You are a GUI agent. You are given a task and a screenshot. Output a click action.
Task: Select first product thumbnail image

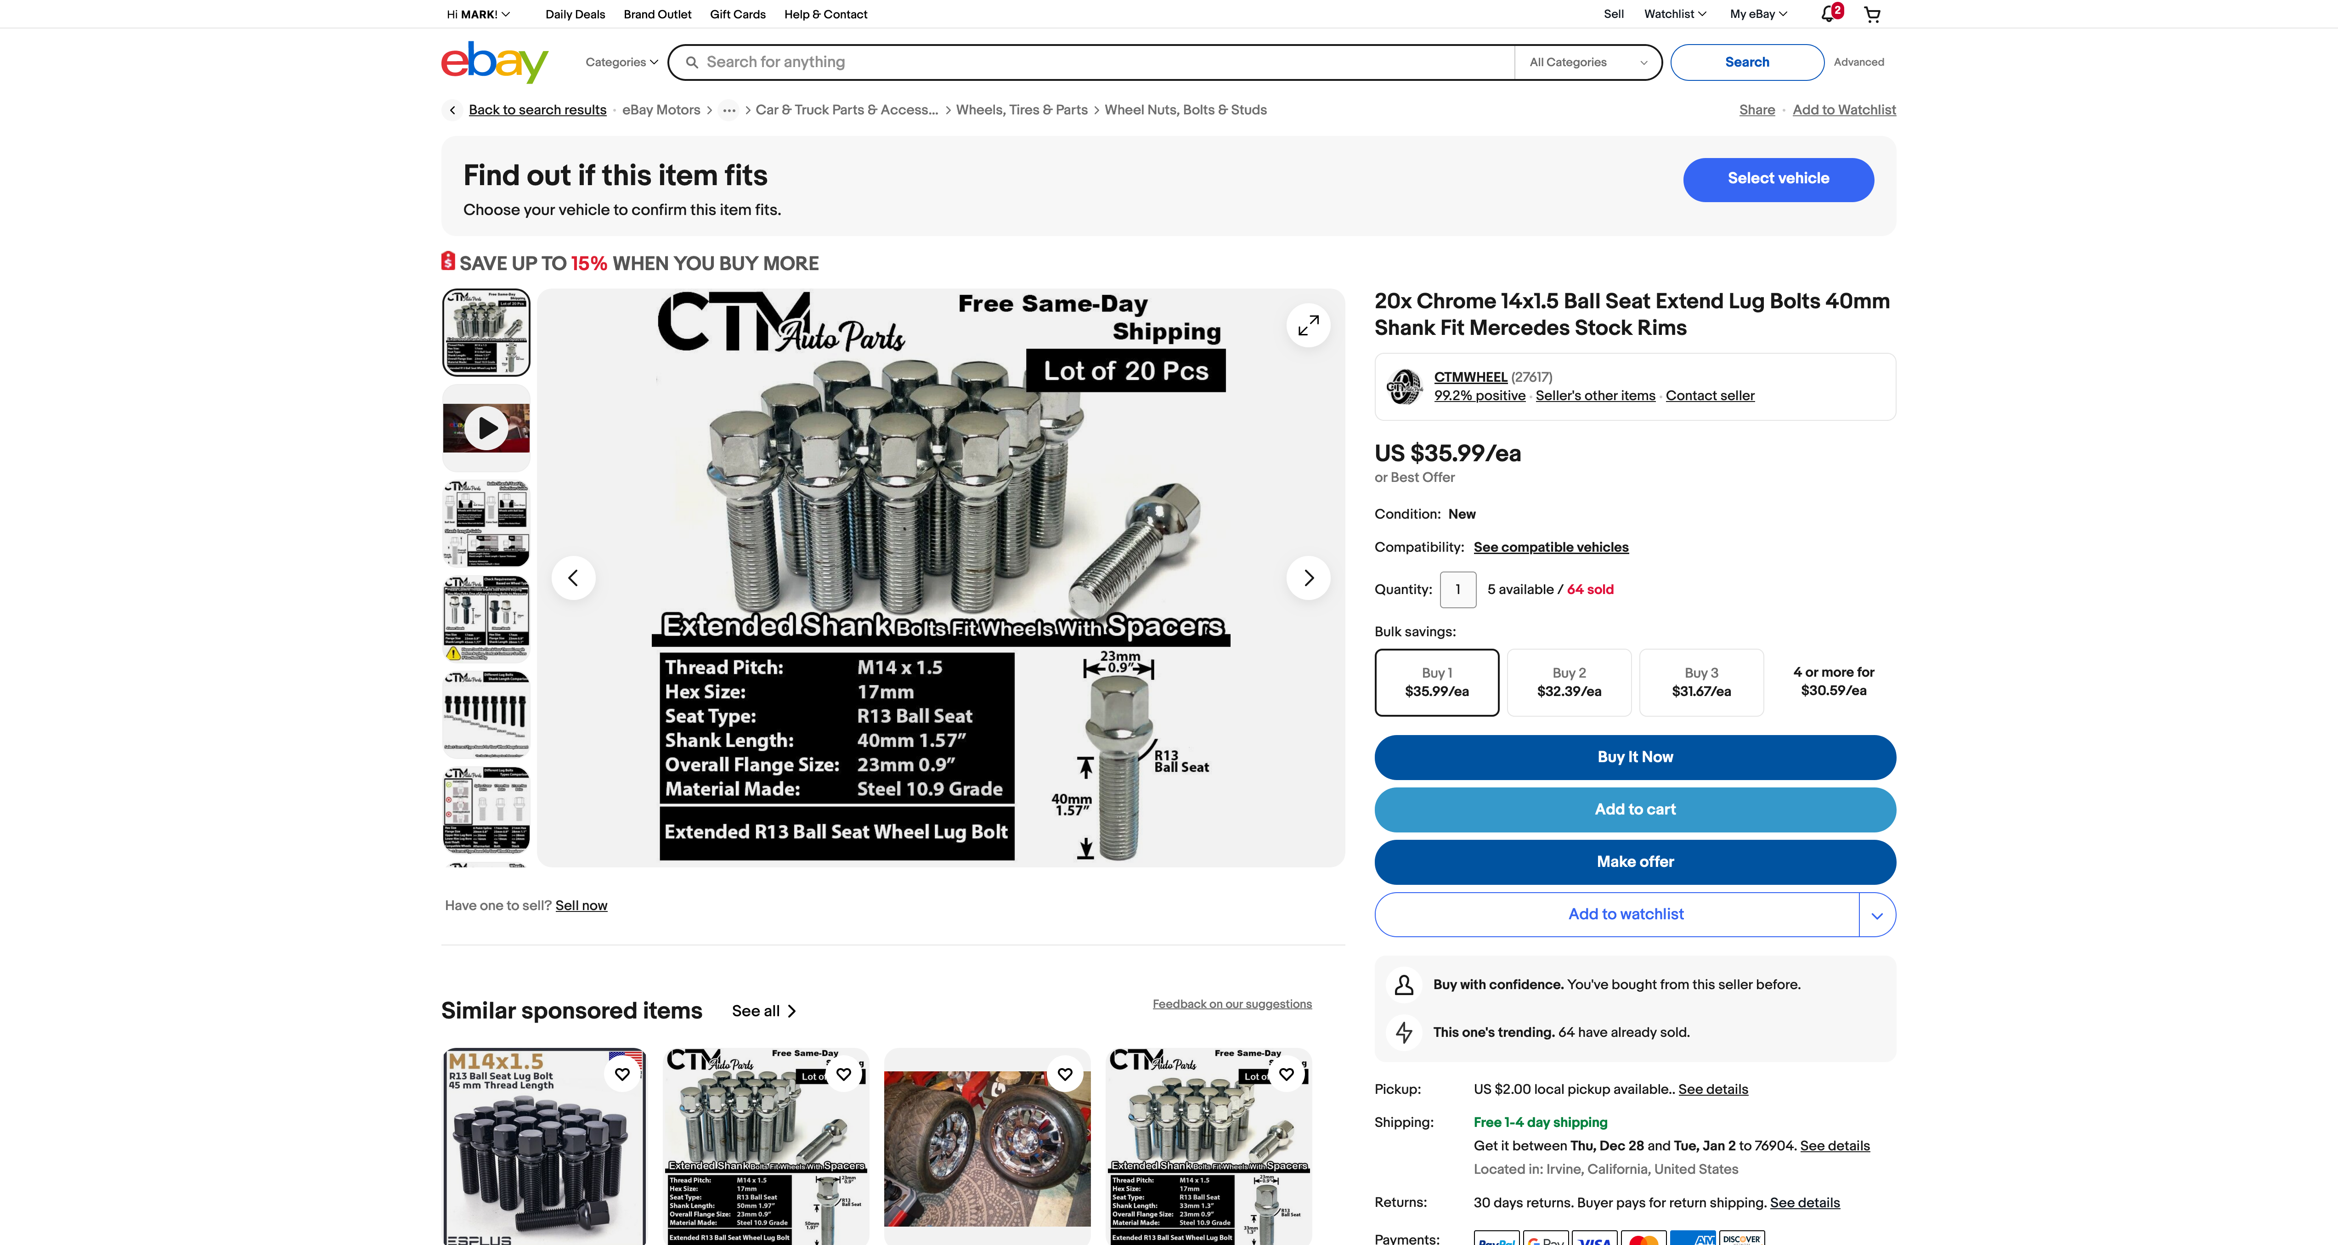tap(486, 332)
